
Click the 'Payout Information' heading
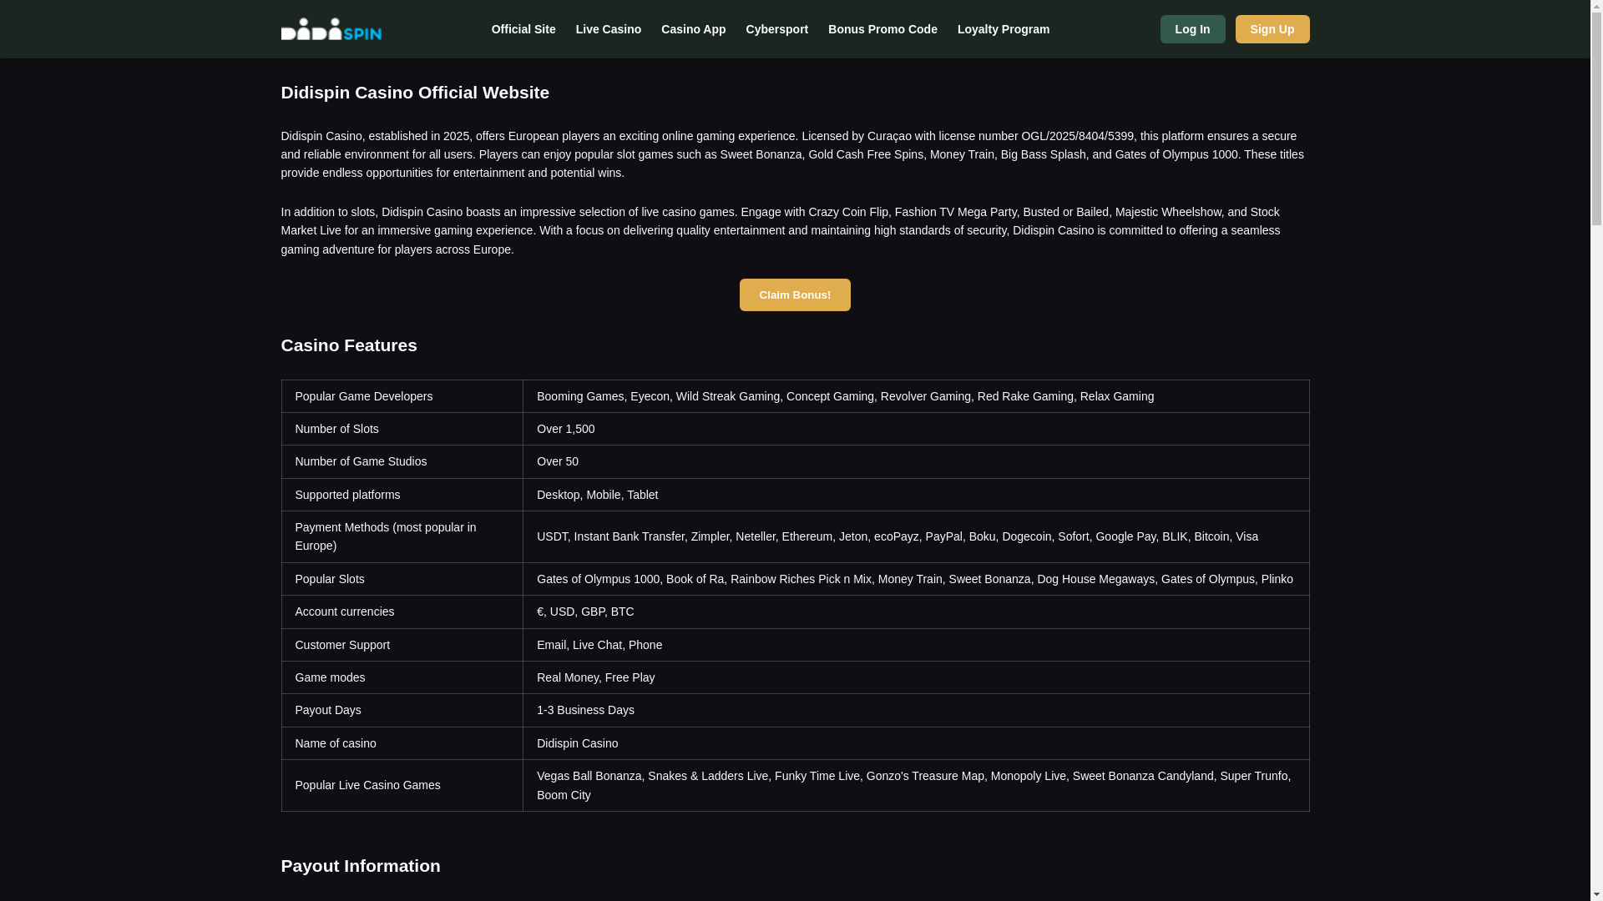361,866
